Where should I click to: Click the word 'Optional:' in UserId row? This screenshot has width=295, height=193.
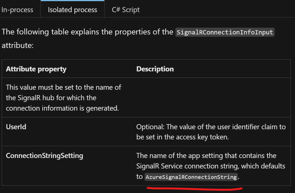point(150,127)
